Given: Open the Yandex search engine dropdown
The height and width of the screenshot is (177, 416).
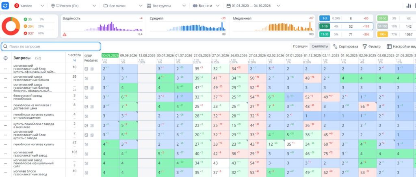Looking at the screenshot, I should pos(29,6).
